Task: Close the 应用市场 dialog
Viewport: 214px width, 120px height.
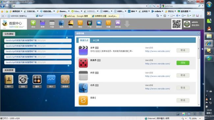Action: [199, 33]
